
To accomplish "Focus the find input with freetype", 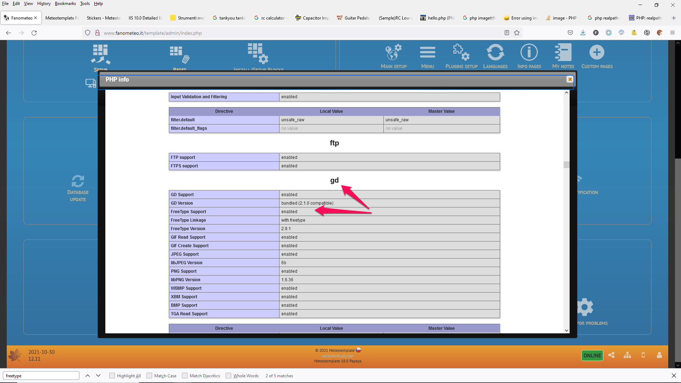I will point(41,376).
